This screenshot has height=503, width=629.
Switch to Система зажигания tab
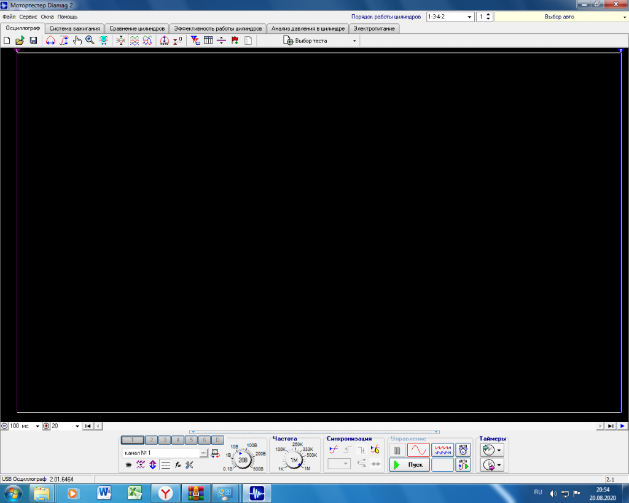(x=74, y=28)
